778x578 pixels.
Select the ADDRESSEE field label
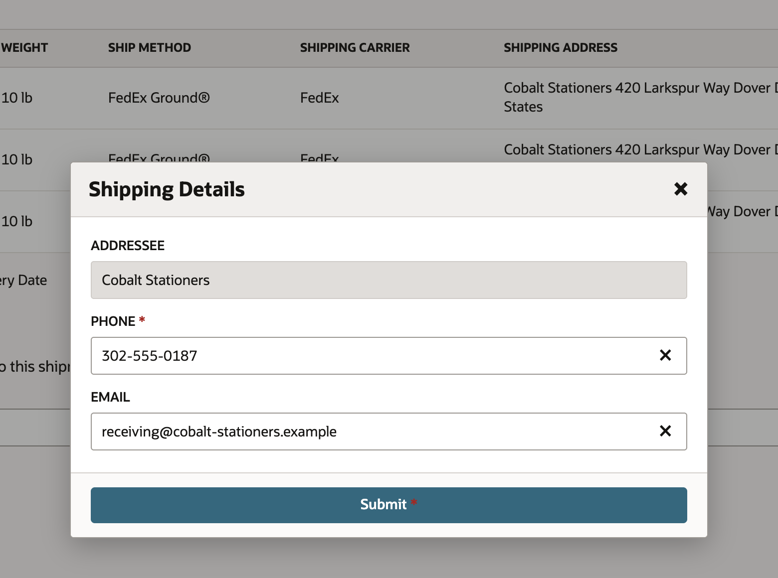pyautogui.click(x=128, y=246)
